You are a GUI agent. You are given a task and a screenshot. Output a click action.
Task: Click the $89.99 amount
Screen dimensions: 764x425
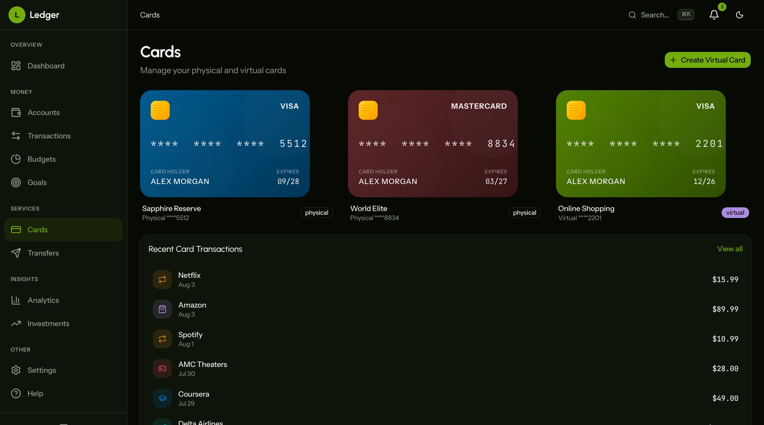pos(725,309)
